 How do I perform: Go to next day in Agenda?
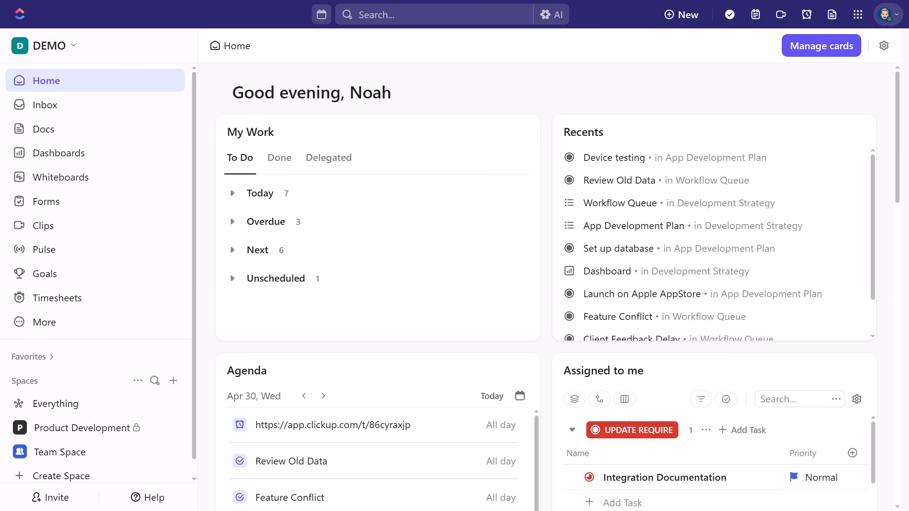[323, 396]
